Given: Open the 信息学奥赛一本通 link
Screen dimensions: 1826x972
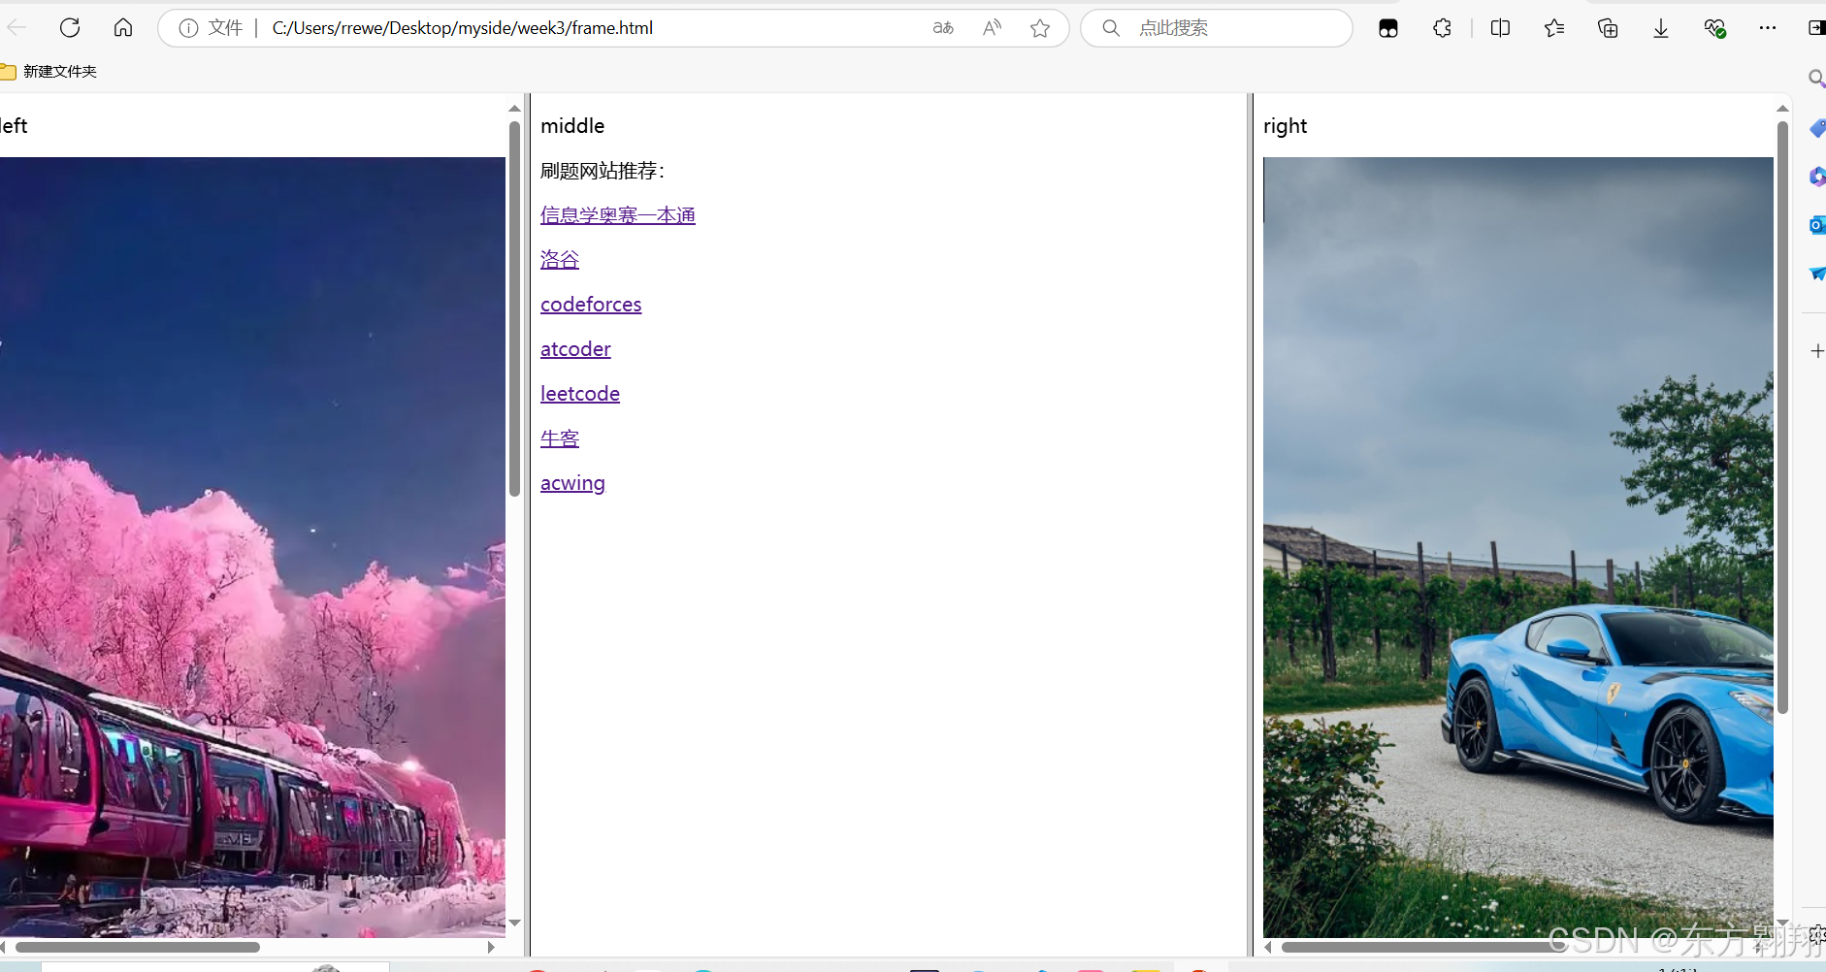Looking at the screenshot, I should 618,215.
